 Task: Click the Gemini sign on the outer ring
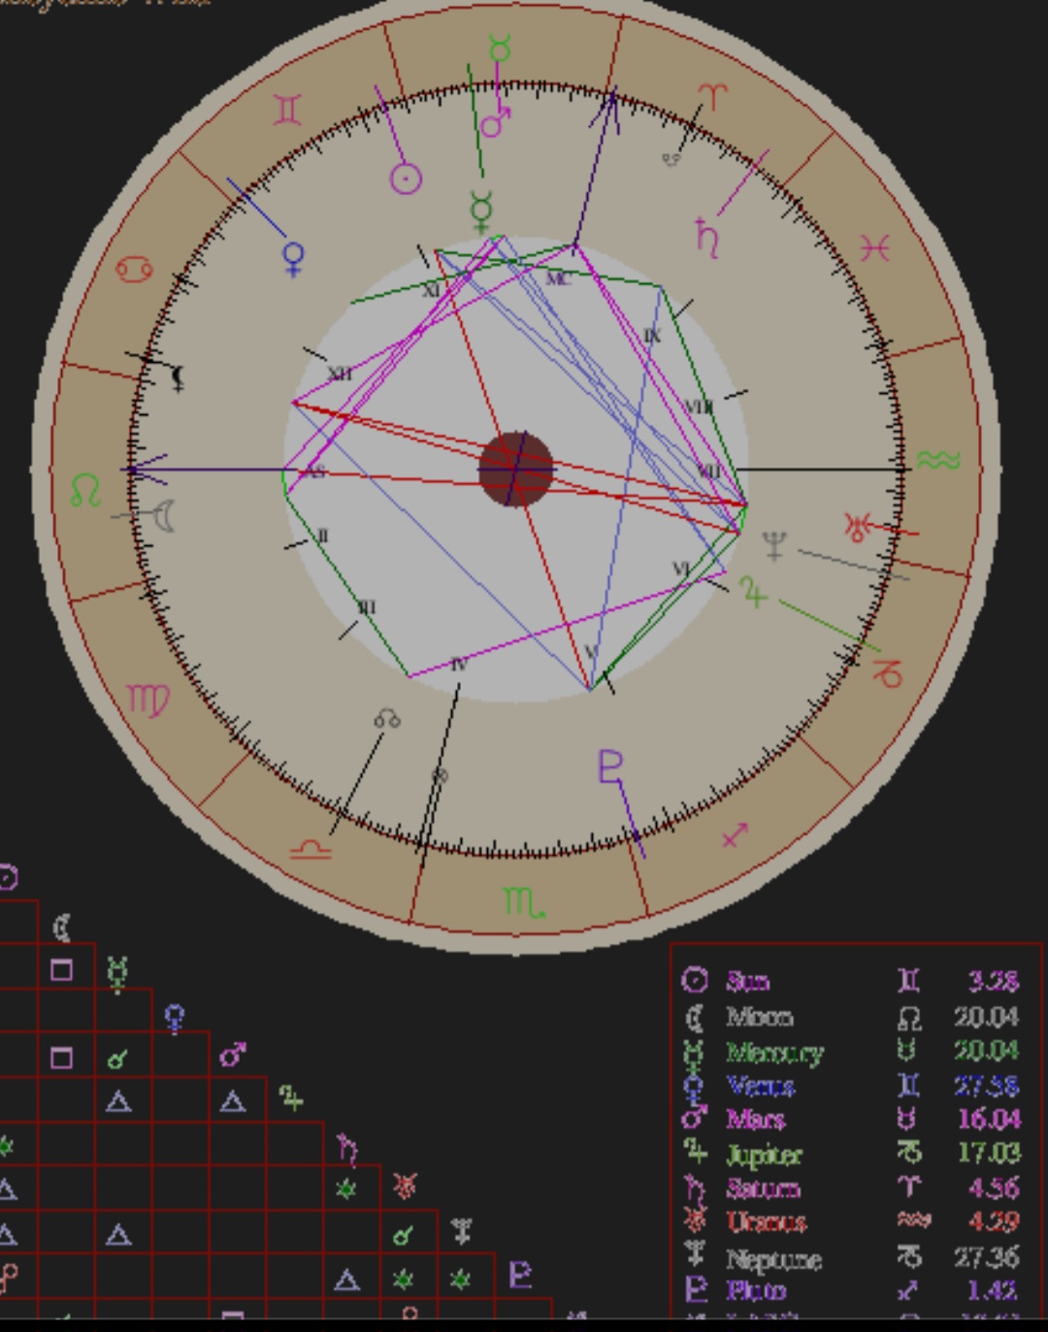point(287,111)
